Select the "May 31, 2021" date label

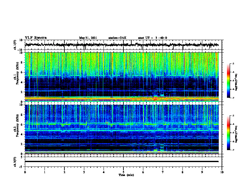point(88,38)
